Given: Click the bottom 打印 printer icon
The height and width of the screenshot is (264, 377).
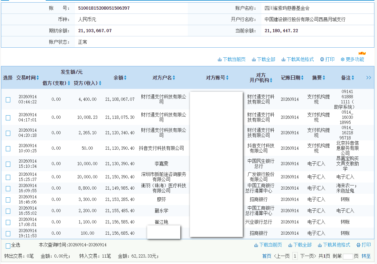Looking at the screenshot, I should [358, 245].
